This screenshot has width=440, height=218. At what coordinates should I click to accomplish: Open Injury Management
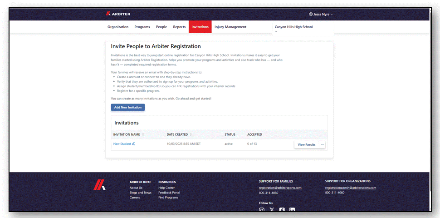pyautogui.click(x=230, y=27)
